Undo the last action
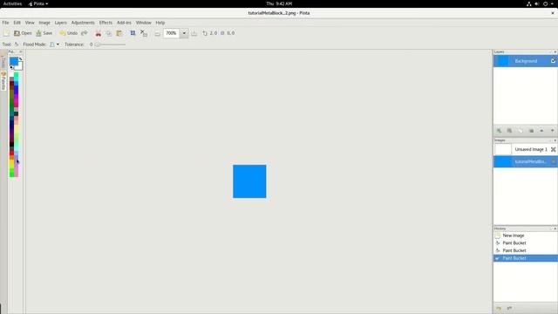 coord(69,33)
